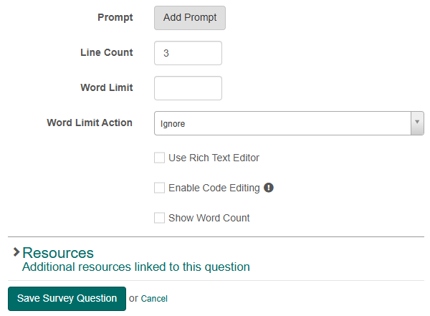Click into the empty Word Limit field
Viewport: 430px width, 316px height.
188,88
